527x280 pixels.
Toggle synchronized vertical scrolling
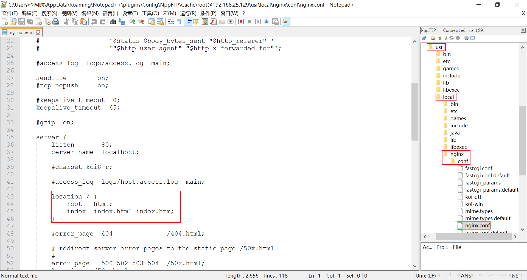coord(152,22)
